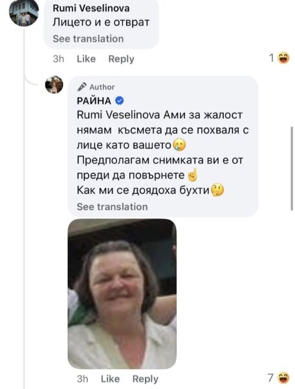This screenshot has height=389, width=295.
Task: Reply to РАЙНА's photo comment
Action: point(146,379)
